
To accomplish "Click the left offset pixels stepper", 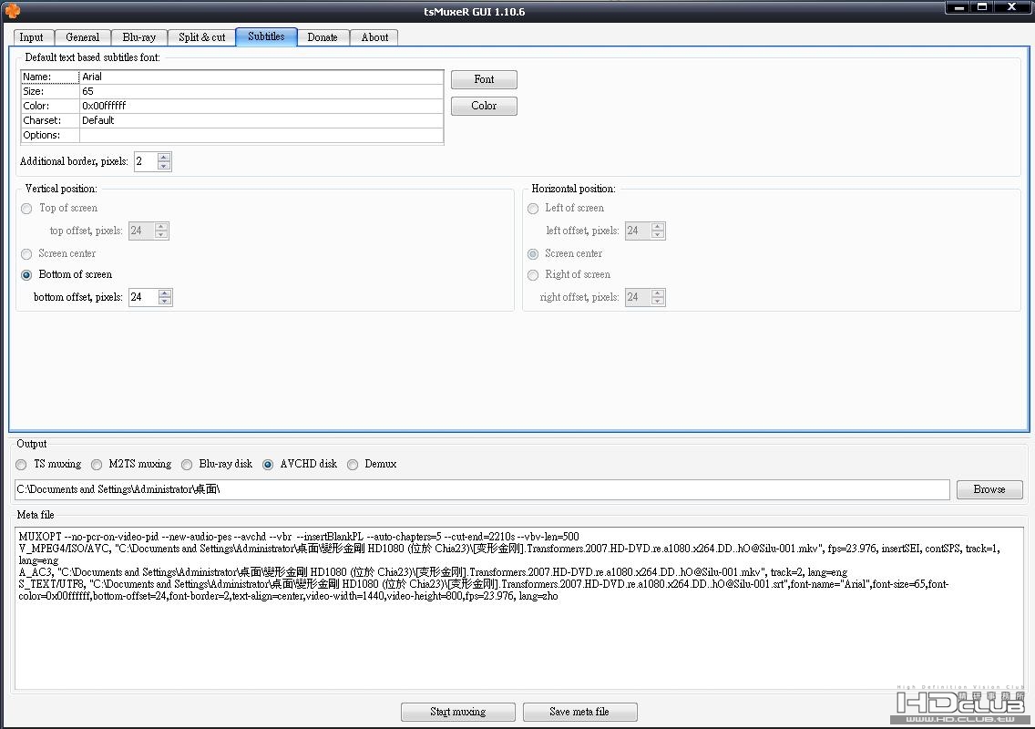I will click(x=645, y=231).
